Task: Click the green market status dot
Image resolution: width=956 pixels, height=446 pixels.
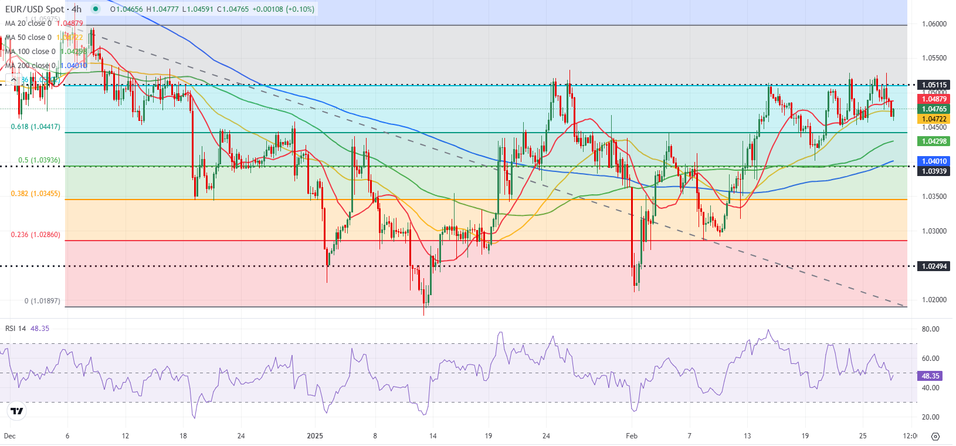Action: (96, 9)
